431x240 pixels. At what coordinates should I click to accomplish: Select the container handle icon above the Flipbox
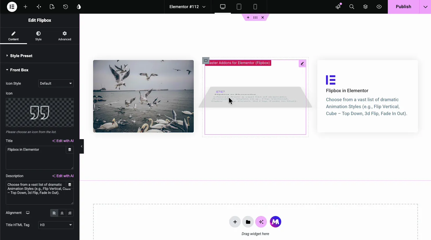tap(206, 61)
